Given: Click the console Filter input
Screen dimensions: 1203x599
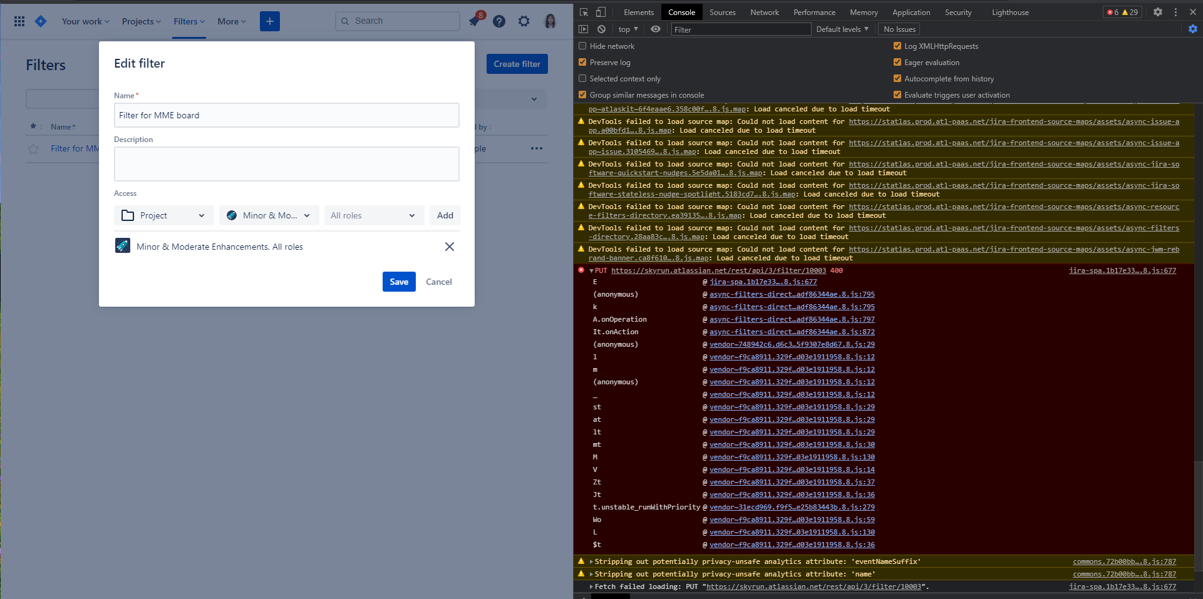Looking at the screenshot, I should [x=741, y=29].
